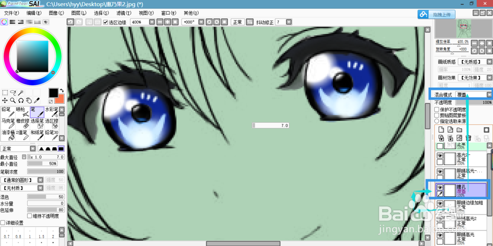
Task: Click the zoom out minus button in toolbar
Action: coord(160,22)
